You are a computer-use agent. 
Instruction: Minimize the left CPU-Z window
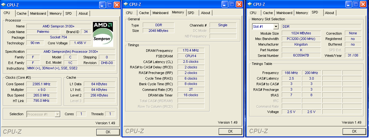[x=102, y=5]
